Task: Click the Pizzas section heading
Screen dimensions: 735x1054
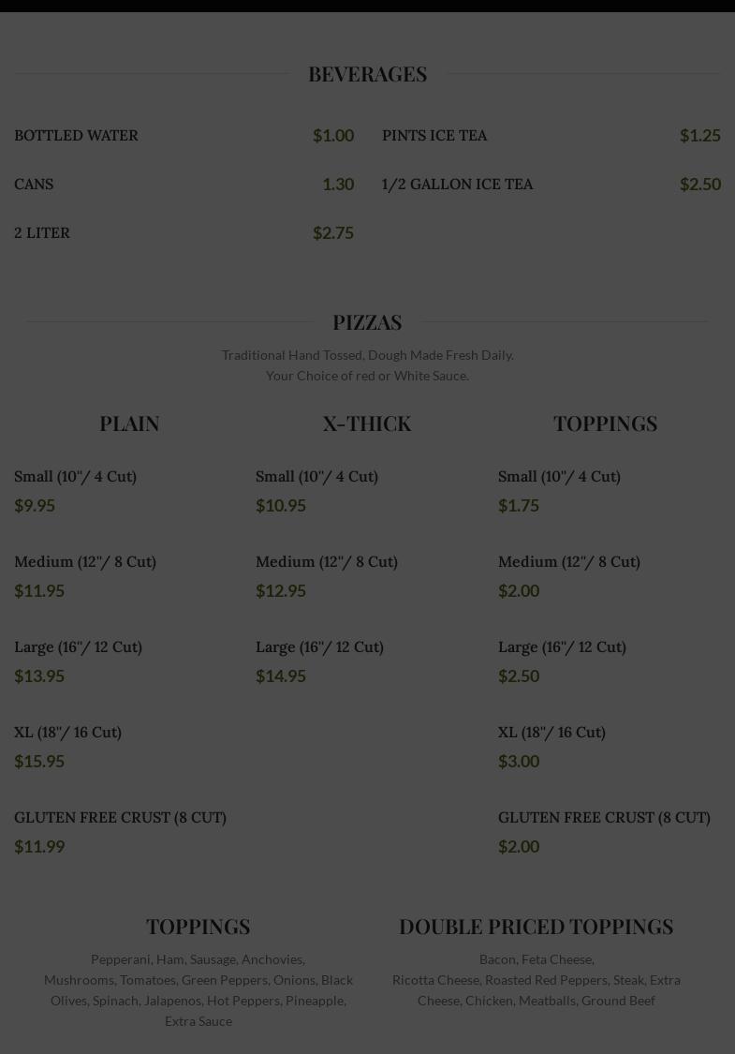Action: coord(367,321)
